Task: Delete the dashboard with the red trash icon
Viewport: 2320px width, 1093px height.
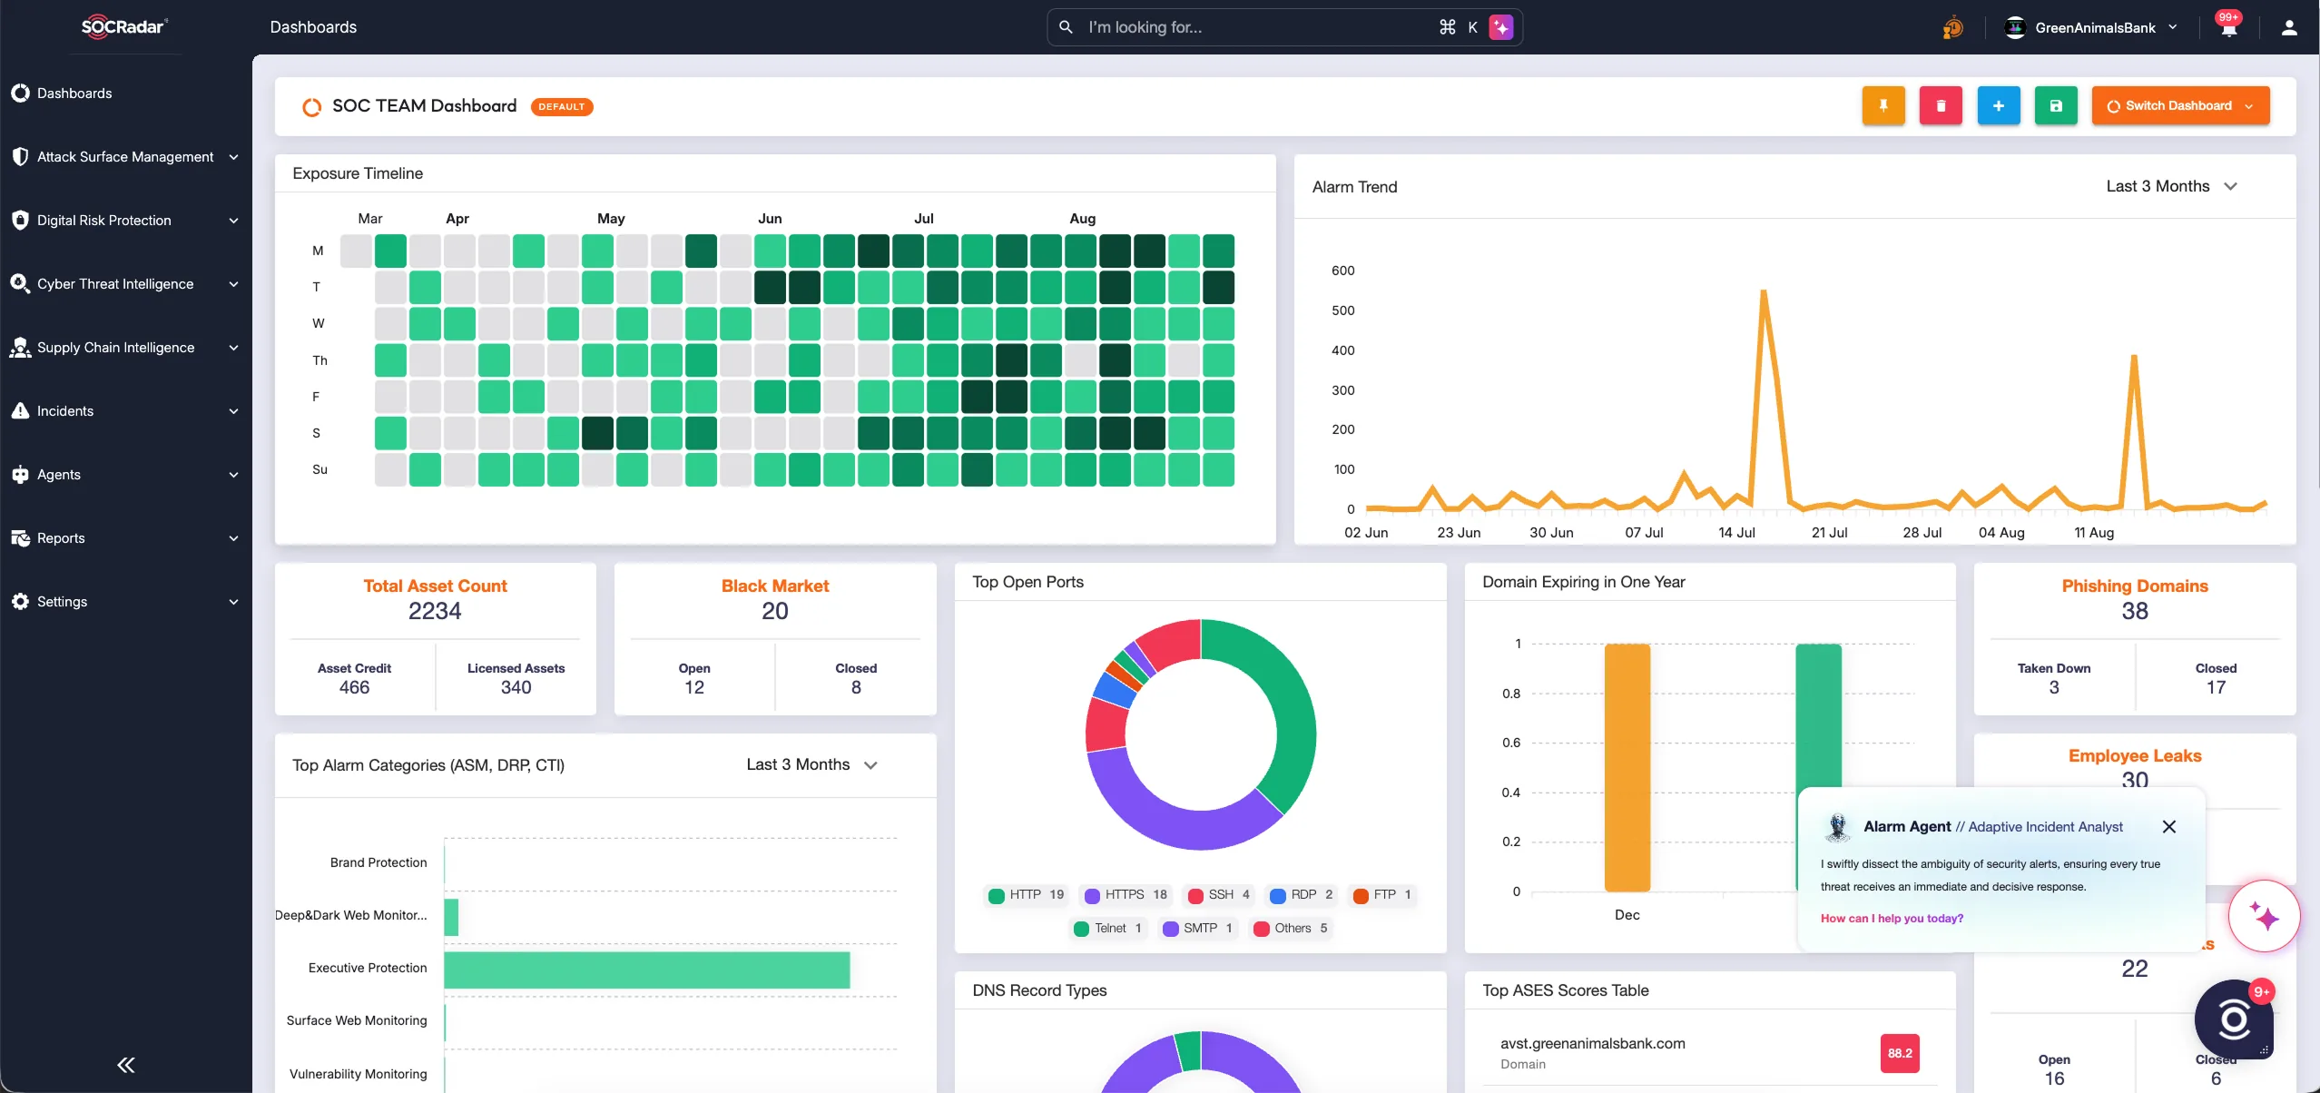Action: click(x=1941, y=106)
